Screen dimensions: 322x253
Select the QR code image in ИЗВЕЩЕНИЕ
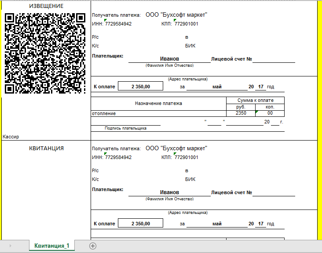tap(45, 53)
